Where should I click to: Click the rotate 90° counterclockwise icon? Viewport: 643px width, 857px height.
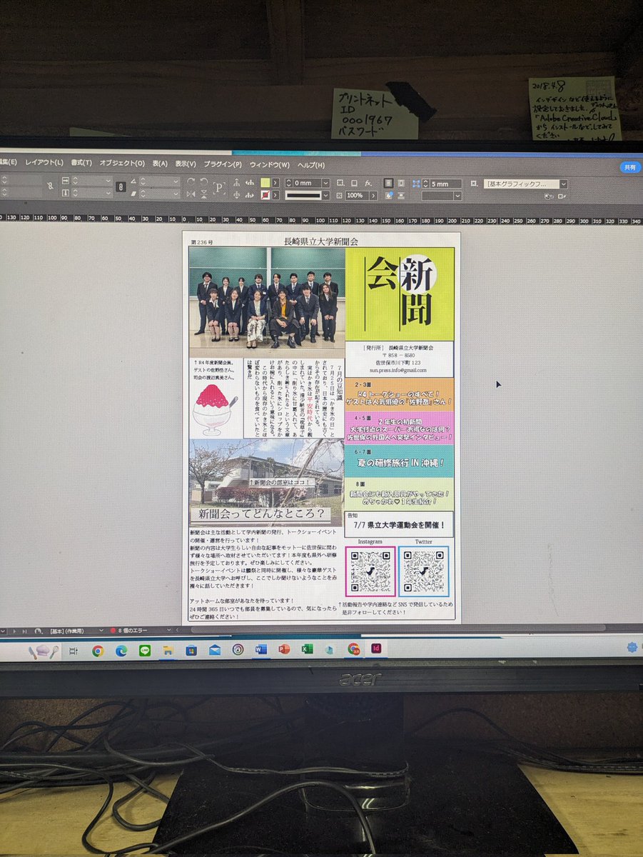203,182
